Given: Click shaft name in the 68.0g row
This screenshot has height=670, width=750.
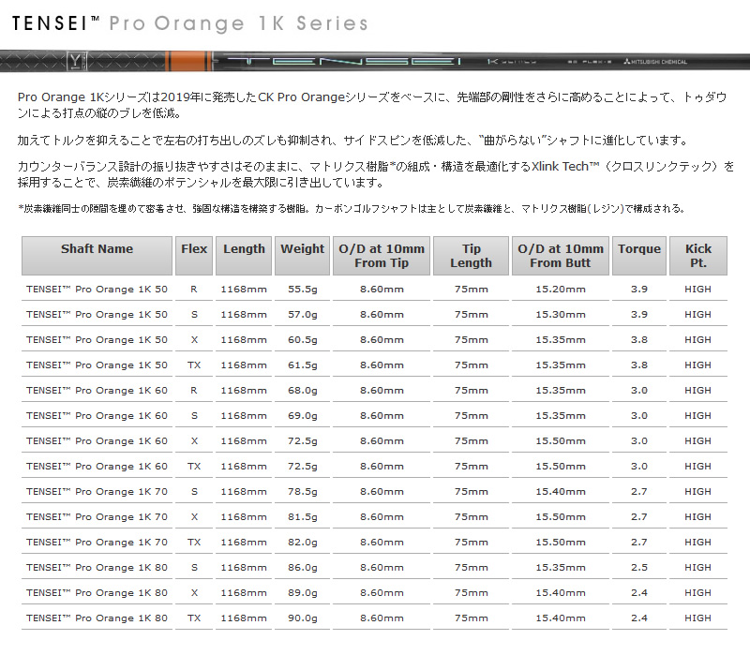Looking at the screenshot, I should click(x=97, y=391).
